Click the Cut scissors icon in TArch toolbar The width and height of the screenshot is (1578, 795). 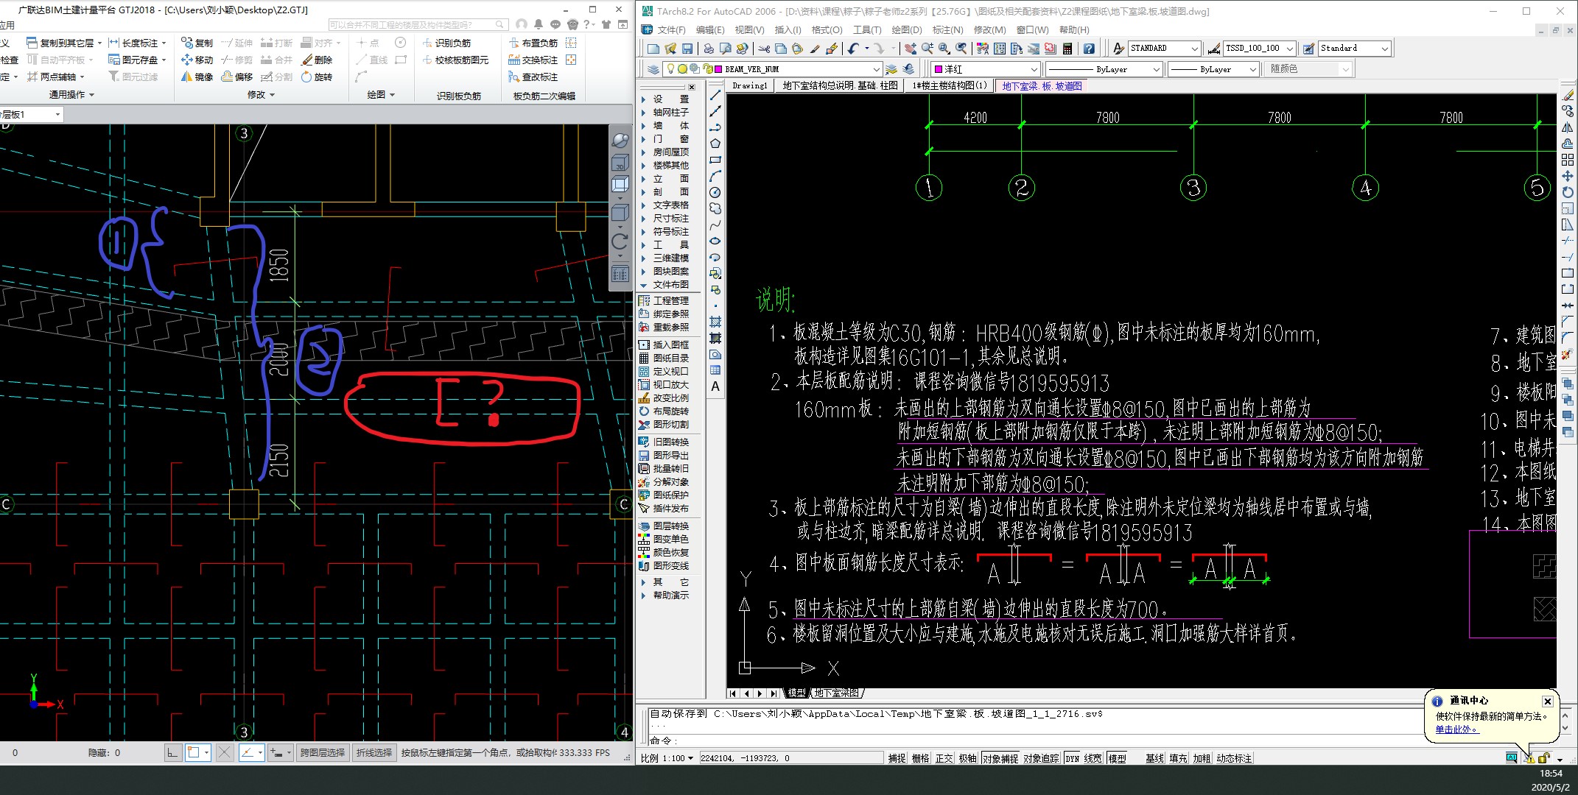pyautogui.click(x=764, y=49)
